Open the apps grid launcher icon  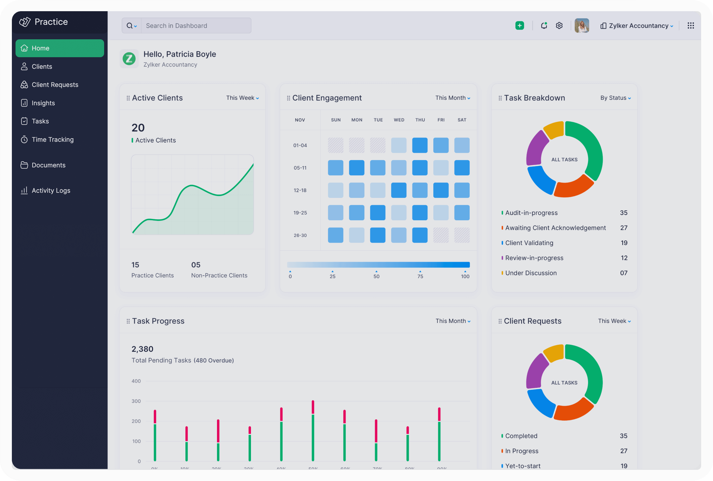[691, 26]
